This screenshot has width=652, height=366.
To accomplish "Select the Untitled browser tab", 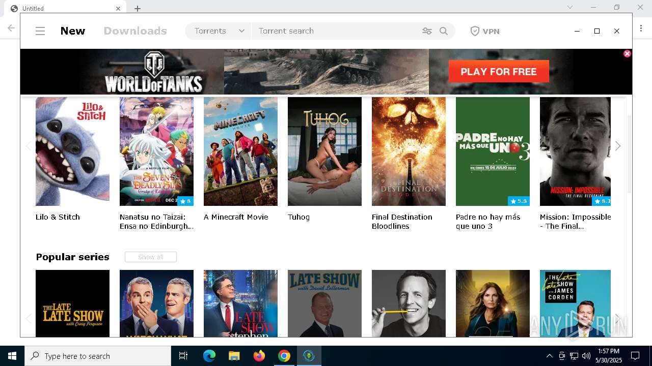I will point(65,8).
